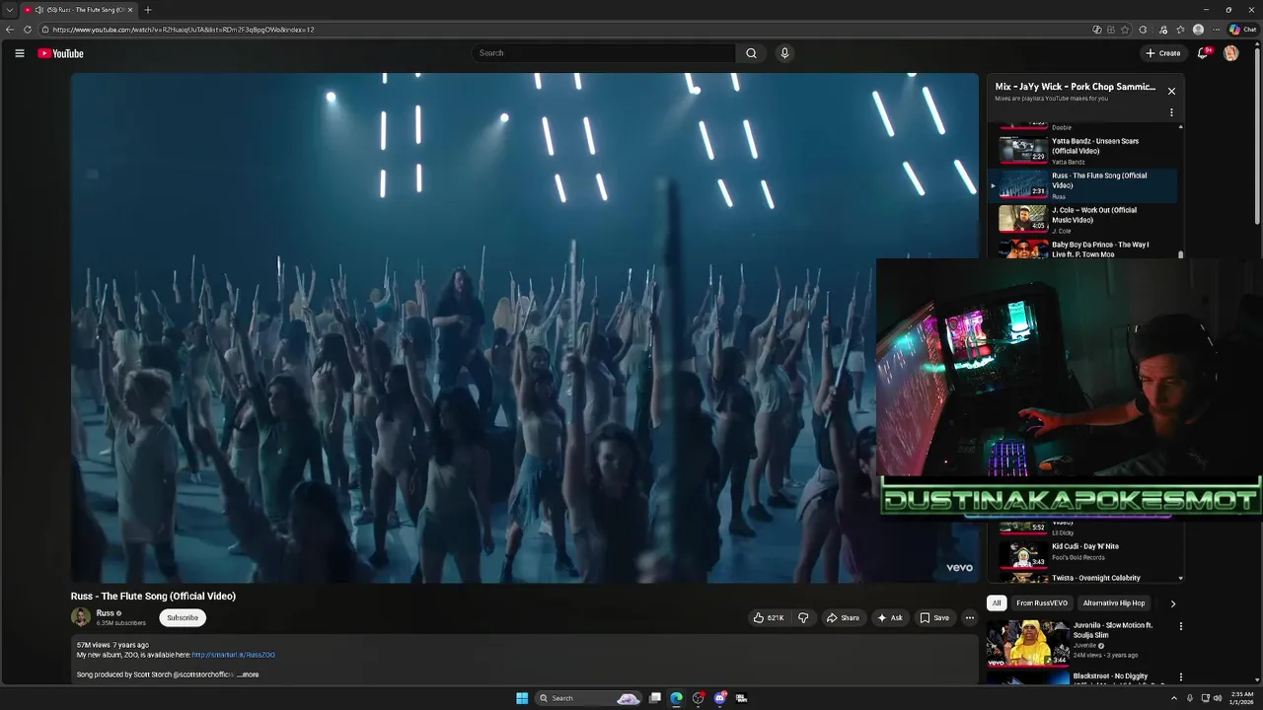Open options for Blackstreet No Diggity video
This screenshot has height=710, width=1263.
[1180, 677]
